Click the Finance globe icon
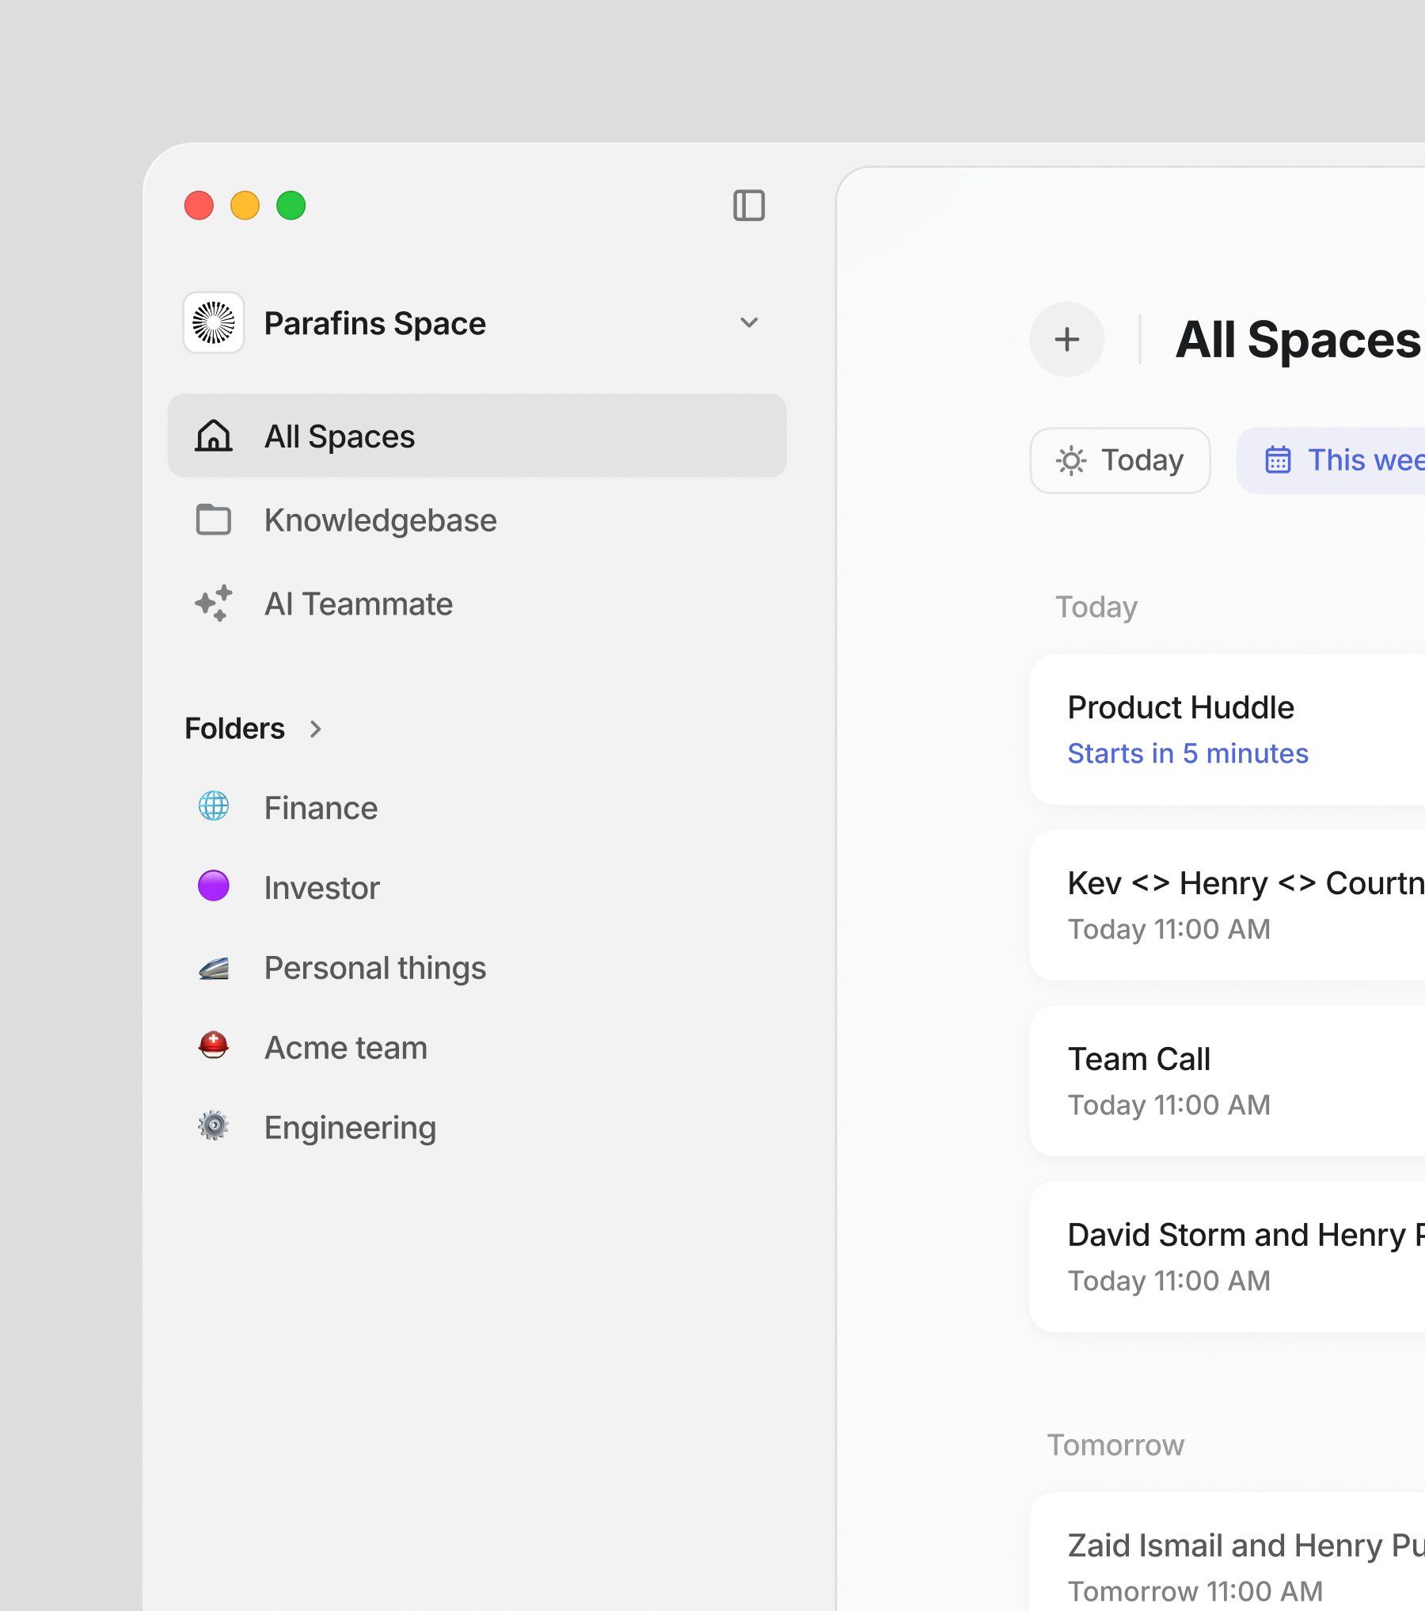 point(214,806)
